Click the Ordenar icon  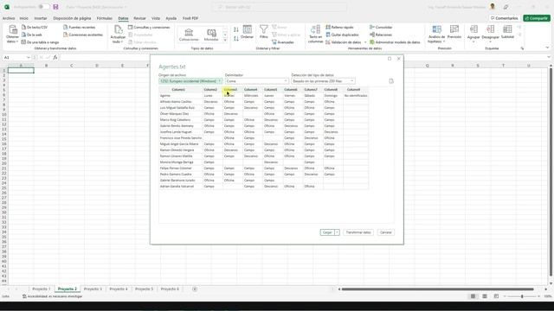(x=248, y=29)
